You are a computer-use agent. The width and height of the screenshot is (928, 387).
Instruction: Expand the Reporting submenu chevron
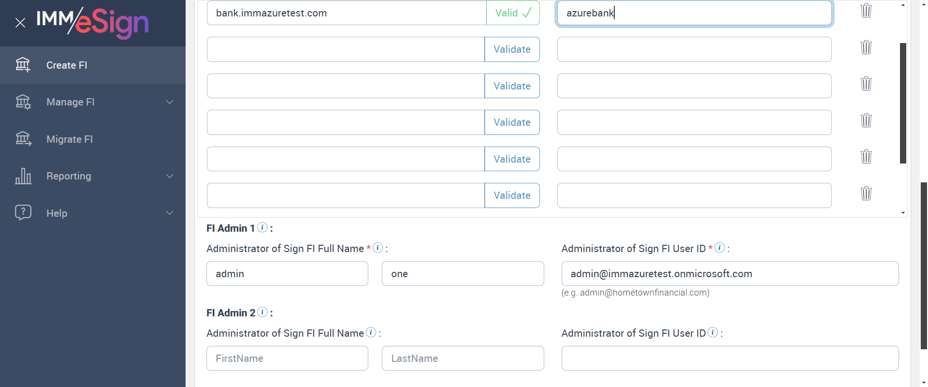(170, 176)
